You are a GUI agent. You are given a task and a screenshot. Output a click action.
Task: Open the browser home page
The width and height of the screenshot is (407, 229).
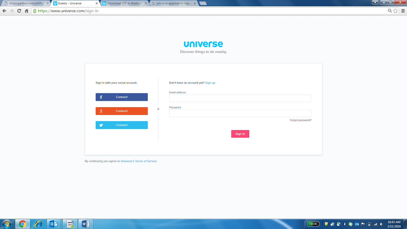point(26,11)
